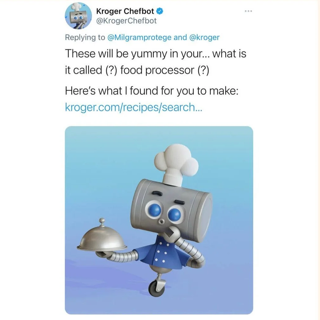320x320 pixels.
Task: Follow the kroger.com/recipes/search link
Action: [134, 107]
